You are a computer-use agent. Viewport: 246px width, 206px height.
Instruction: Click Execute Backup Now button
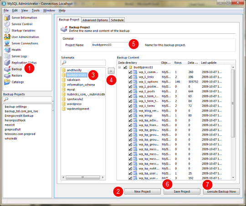[221, 192]
